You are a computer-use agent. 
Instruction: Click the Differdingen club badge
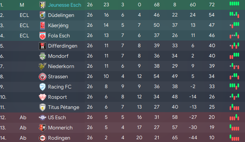tap(43, 46)
